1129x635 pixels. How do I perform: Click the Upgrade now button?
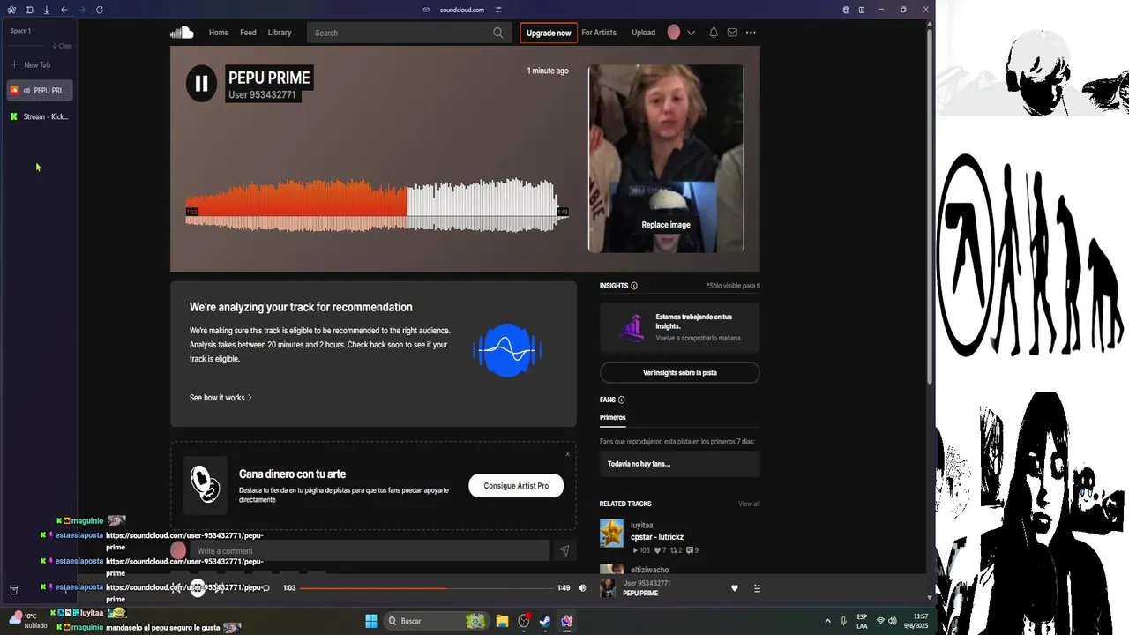tap(549, 33)
